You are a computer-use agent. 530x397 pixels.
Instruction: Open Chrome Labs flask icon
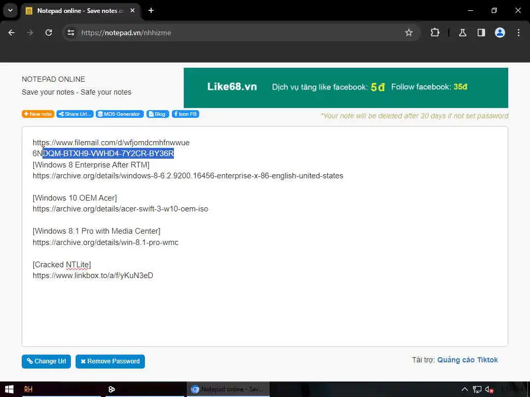(x=462, y=33)
